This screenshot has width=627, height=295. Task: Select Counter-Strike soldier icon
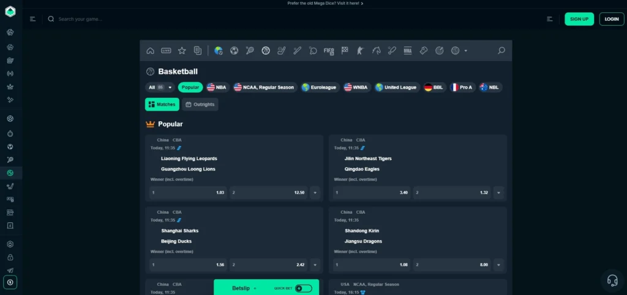coord(360,51)
